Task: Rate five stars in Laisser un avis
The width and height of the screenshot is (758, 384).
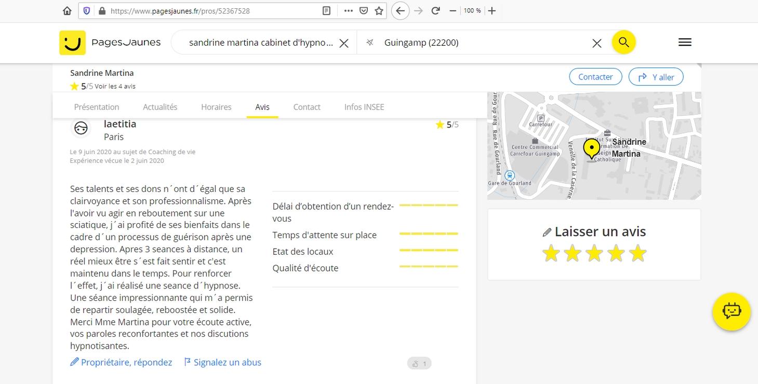Action: tap(638, 254)
